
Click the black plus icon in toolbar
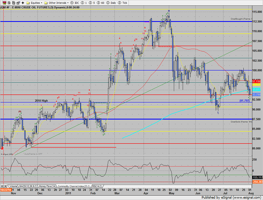pyautogui.click(x=23, y=3)
